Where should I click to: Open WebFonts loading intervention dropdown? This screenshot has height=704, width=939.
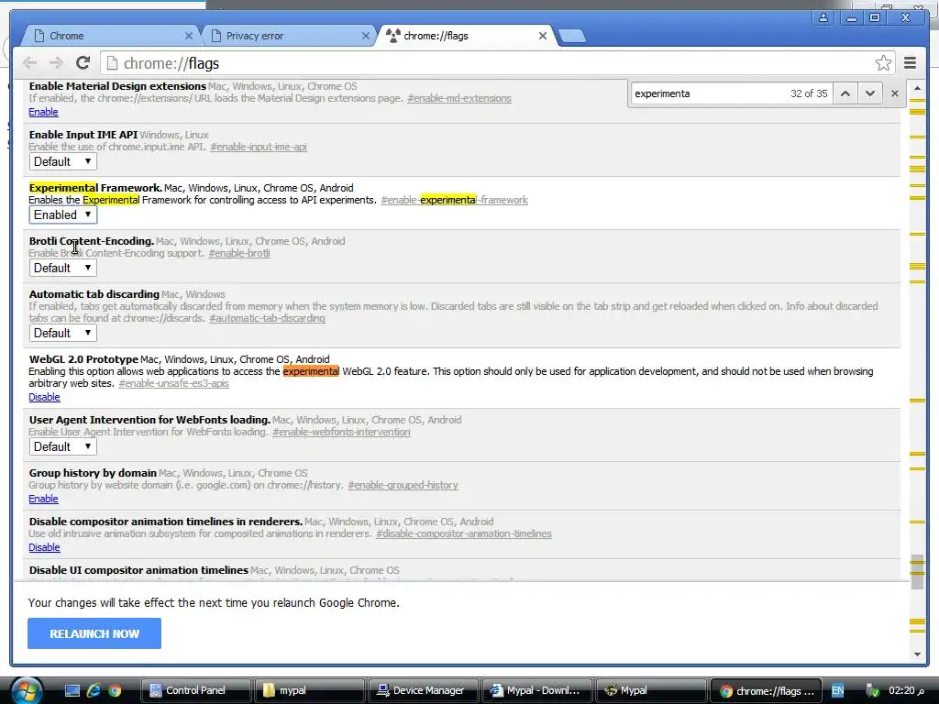(x=63, y=447)
